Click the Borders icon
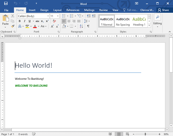The image size is (173, 136). coord(72,26)
